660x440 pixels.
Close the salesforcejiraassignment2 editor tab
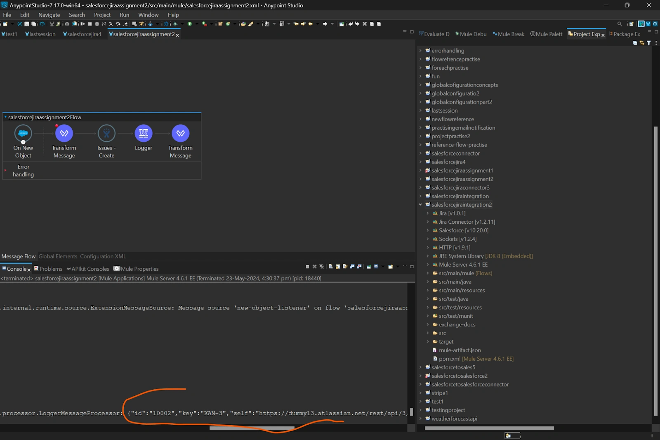point(177,35)
